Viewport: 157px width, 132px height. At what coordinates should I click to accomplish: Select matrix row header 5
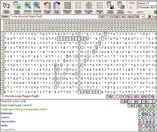2,52
